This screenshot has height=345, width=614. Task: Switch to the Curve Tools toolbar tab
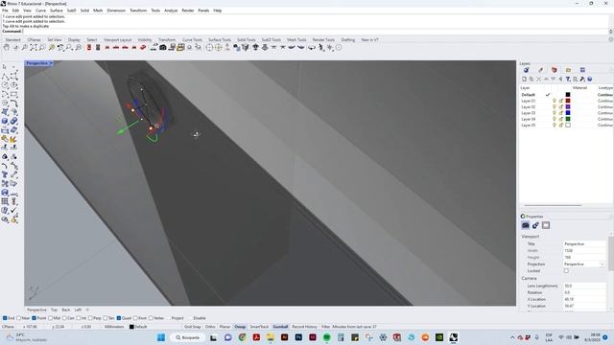coord(192,40)
